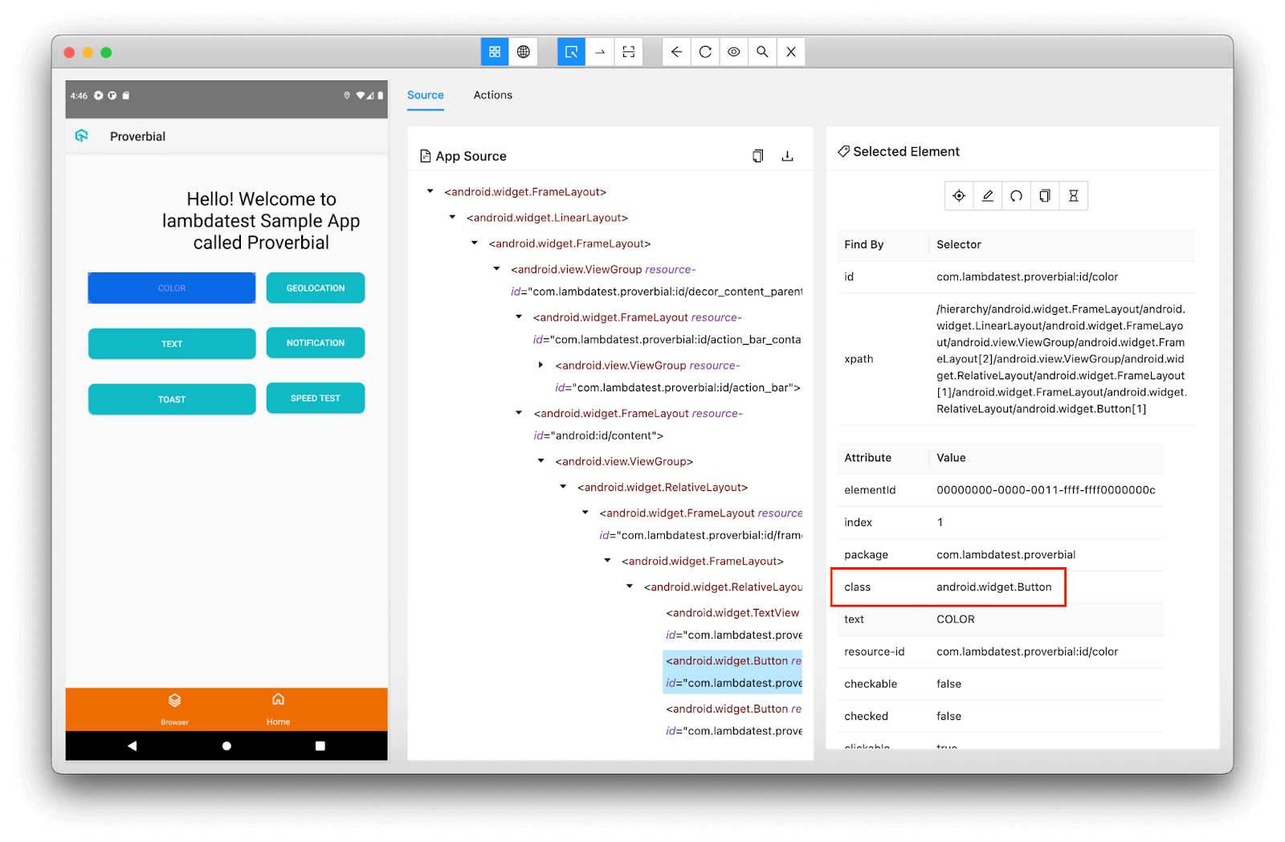Tap selected element via crosshair icon

[959, 195]
